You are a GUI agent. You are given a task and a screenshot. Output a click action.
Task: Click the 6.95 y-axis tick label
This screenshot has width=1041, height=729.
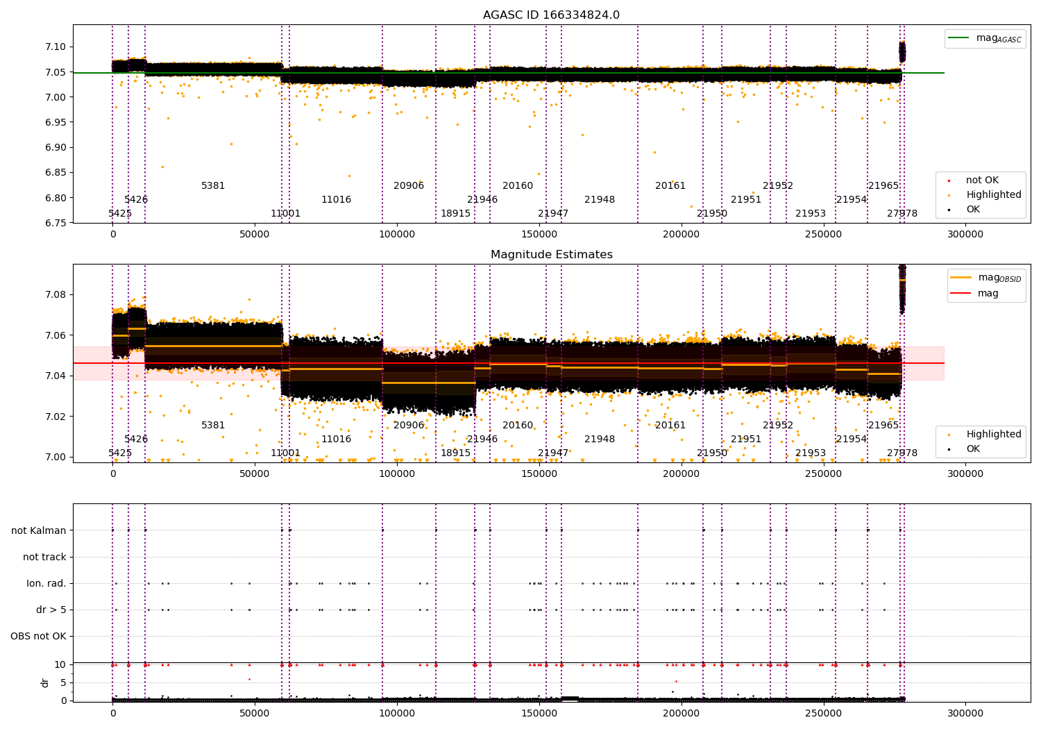(x=56, y=122)
